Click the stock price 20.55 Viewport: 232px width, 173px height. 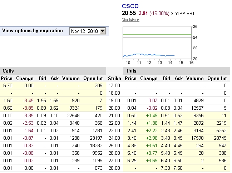pyautogui.click(x=129, y=13)
